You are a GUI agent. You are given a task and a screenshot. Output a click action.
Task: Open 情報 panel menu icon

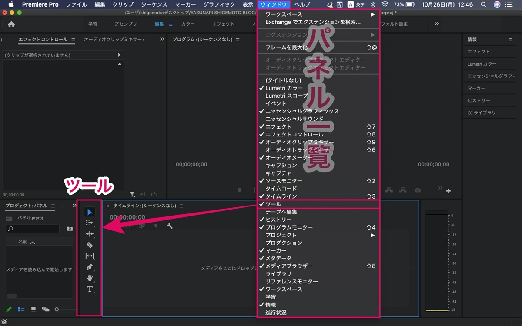511,40
